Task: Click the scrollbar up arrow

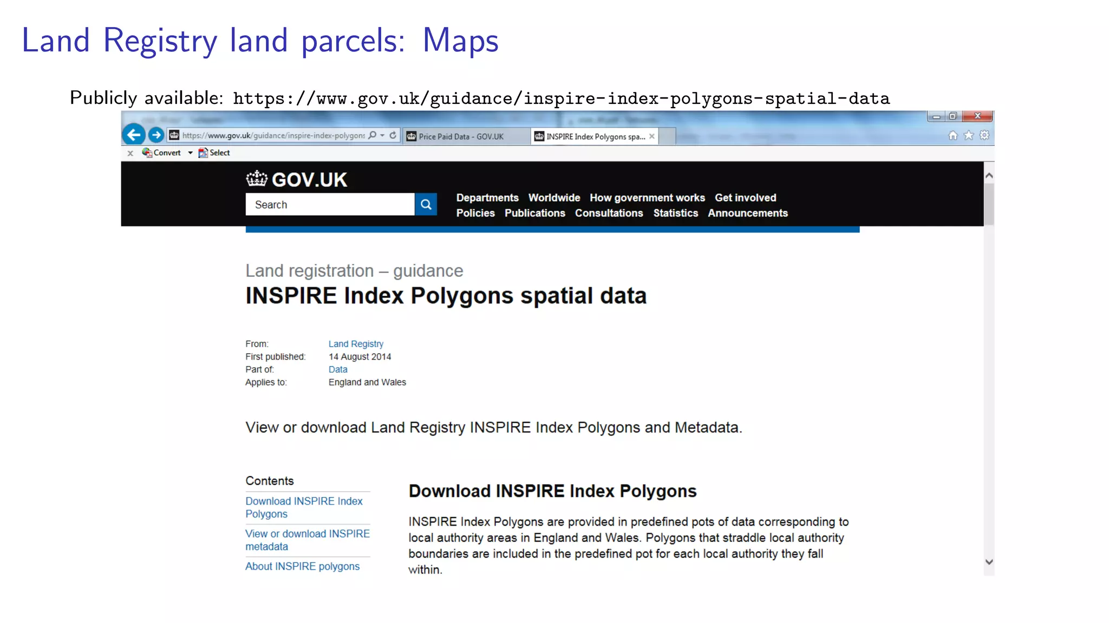Action: 989,176
